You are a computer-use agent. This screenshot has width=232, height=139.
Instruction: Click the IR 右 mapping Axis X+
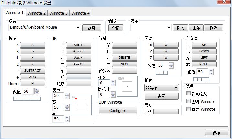click(x=79, y=64)
